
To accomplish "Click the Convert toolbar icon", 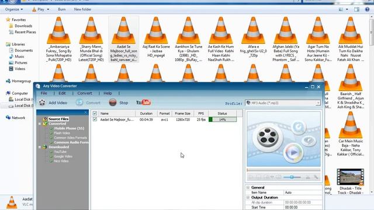I will pyautogui.click(x=79, y=103).
